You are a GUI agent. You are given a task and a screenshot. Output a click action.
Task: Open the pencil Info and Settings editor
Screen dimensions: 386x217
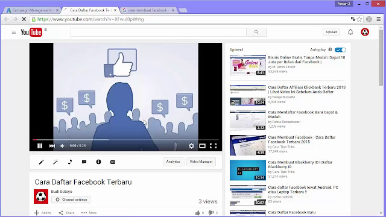click(41, 162)
